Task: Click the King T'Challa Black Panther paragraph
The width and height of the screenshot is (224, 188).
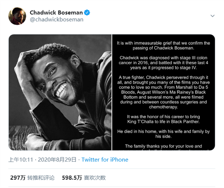Action: coord(163,119)
